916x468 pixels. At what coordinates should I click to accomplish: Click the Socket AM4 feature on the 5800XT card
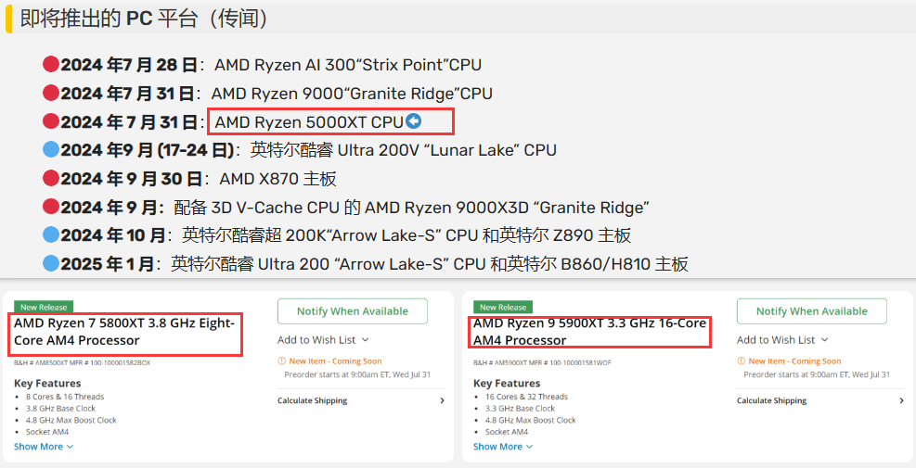pos(46,432)
